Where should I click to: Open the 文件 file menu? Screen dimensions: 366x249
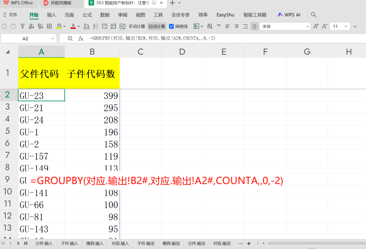[10, 15]
